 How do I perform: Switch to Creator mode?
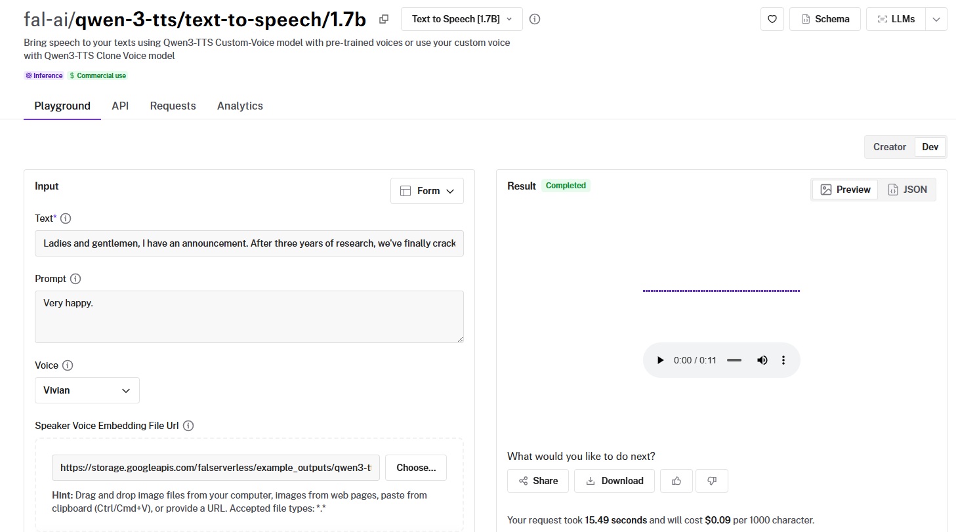coord(889,147)
